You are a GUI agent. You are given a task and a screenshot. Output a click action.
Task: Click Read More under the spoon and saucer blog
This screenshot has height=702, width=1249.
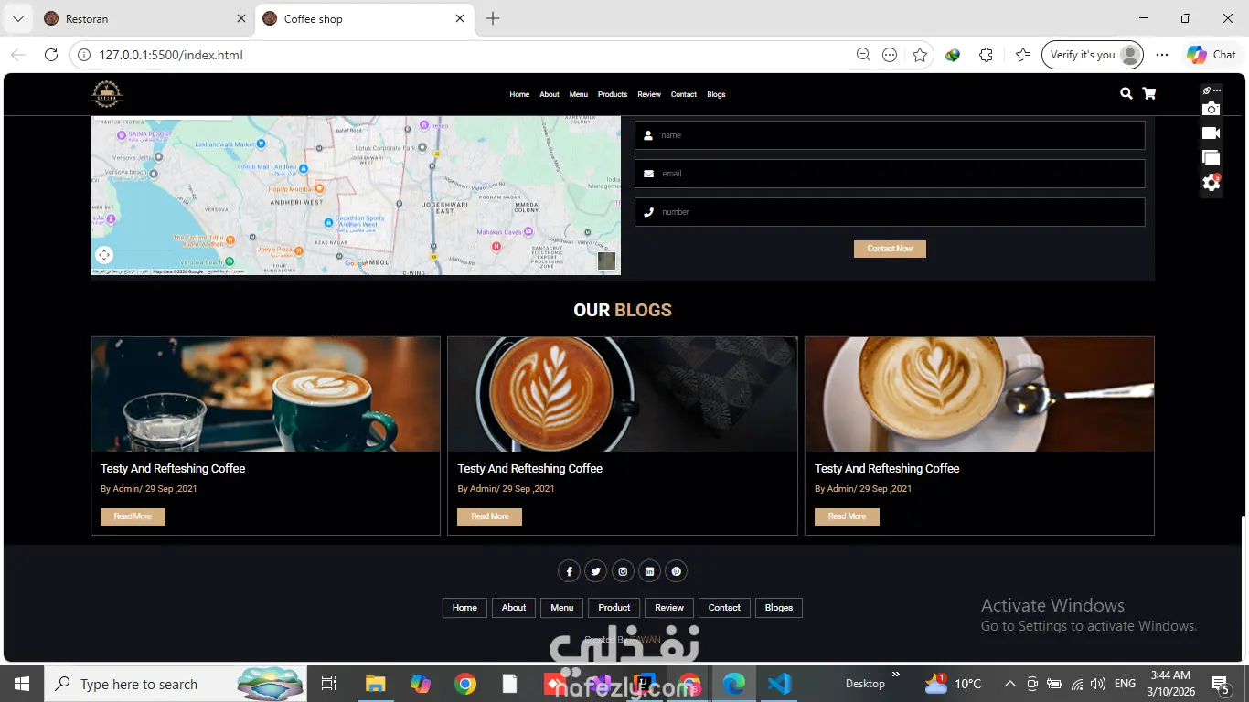tap(847, 516)
